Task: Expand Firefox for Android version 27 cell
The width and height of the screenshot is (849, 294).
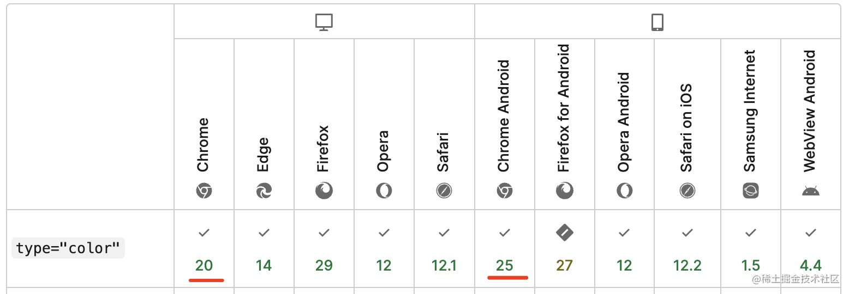Action: (565, 265)
